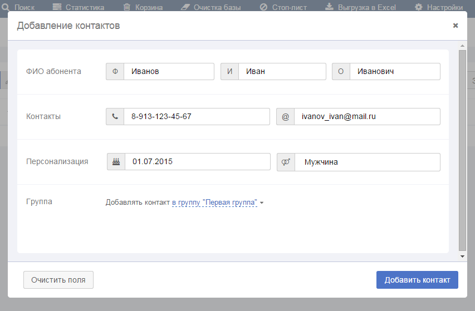Click the @ email icon

285,116
